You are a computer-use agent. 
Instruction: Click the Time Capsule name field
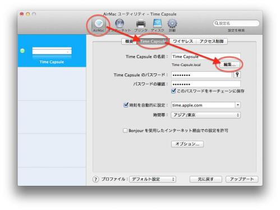click(x=206, y=57)
